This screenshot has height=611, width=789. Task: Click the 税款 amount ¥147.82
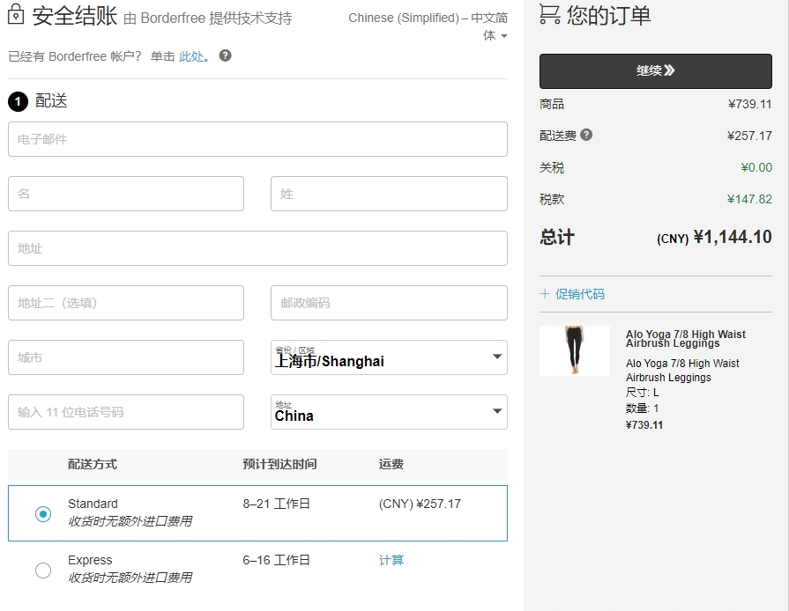coord(749,199)
